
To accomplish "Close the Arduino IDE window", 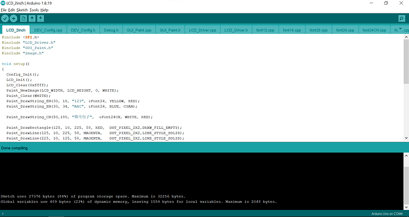I will 401,3.
